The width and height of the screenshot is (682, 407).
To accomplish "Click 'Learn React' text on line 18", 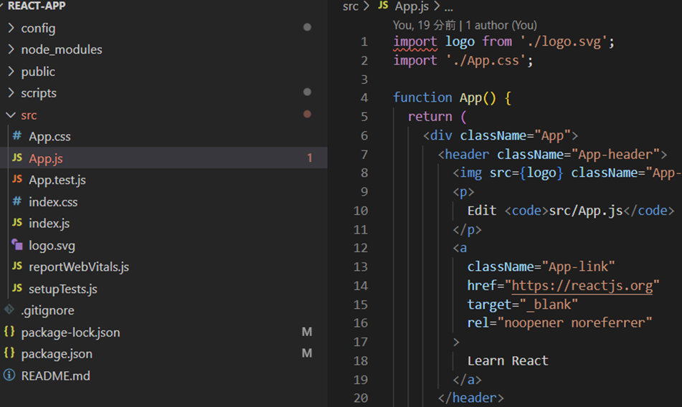I will coord(508,361).
